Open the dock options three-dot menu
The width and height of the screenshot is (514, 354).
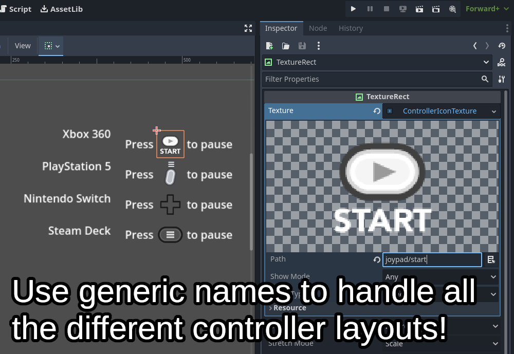pos(507,29)
